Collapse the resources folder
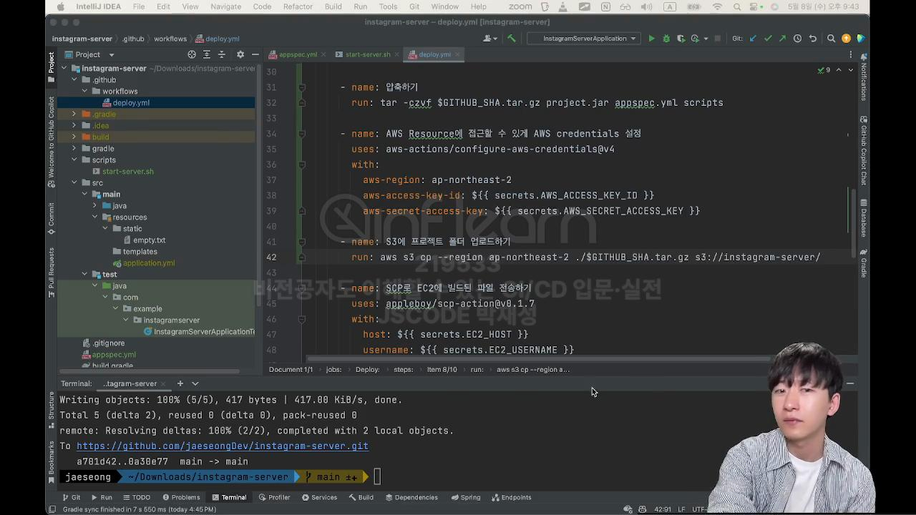 click(x=94, y=217)
